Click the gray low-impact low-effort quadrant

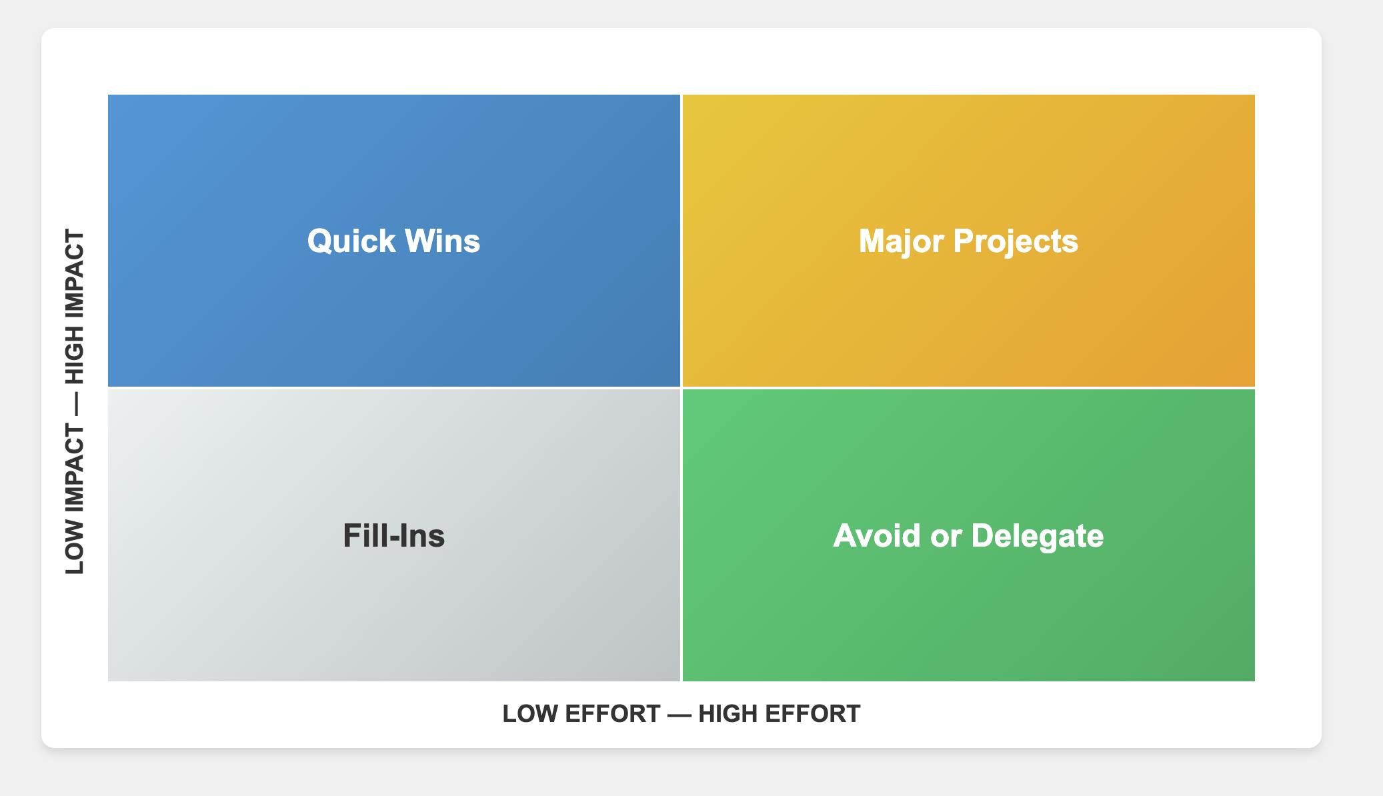click(x=267, y=613)
